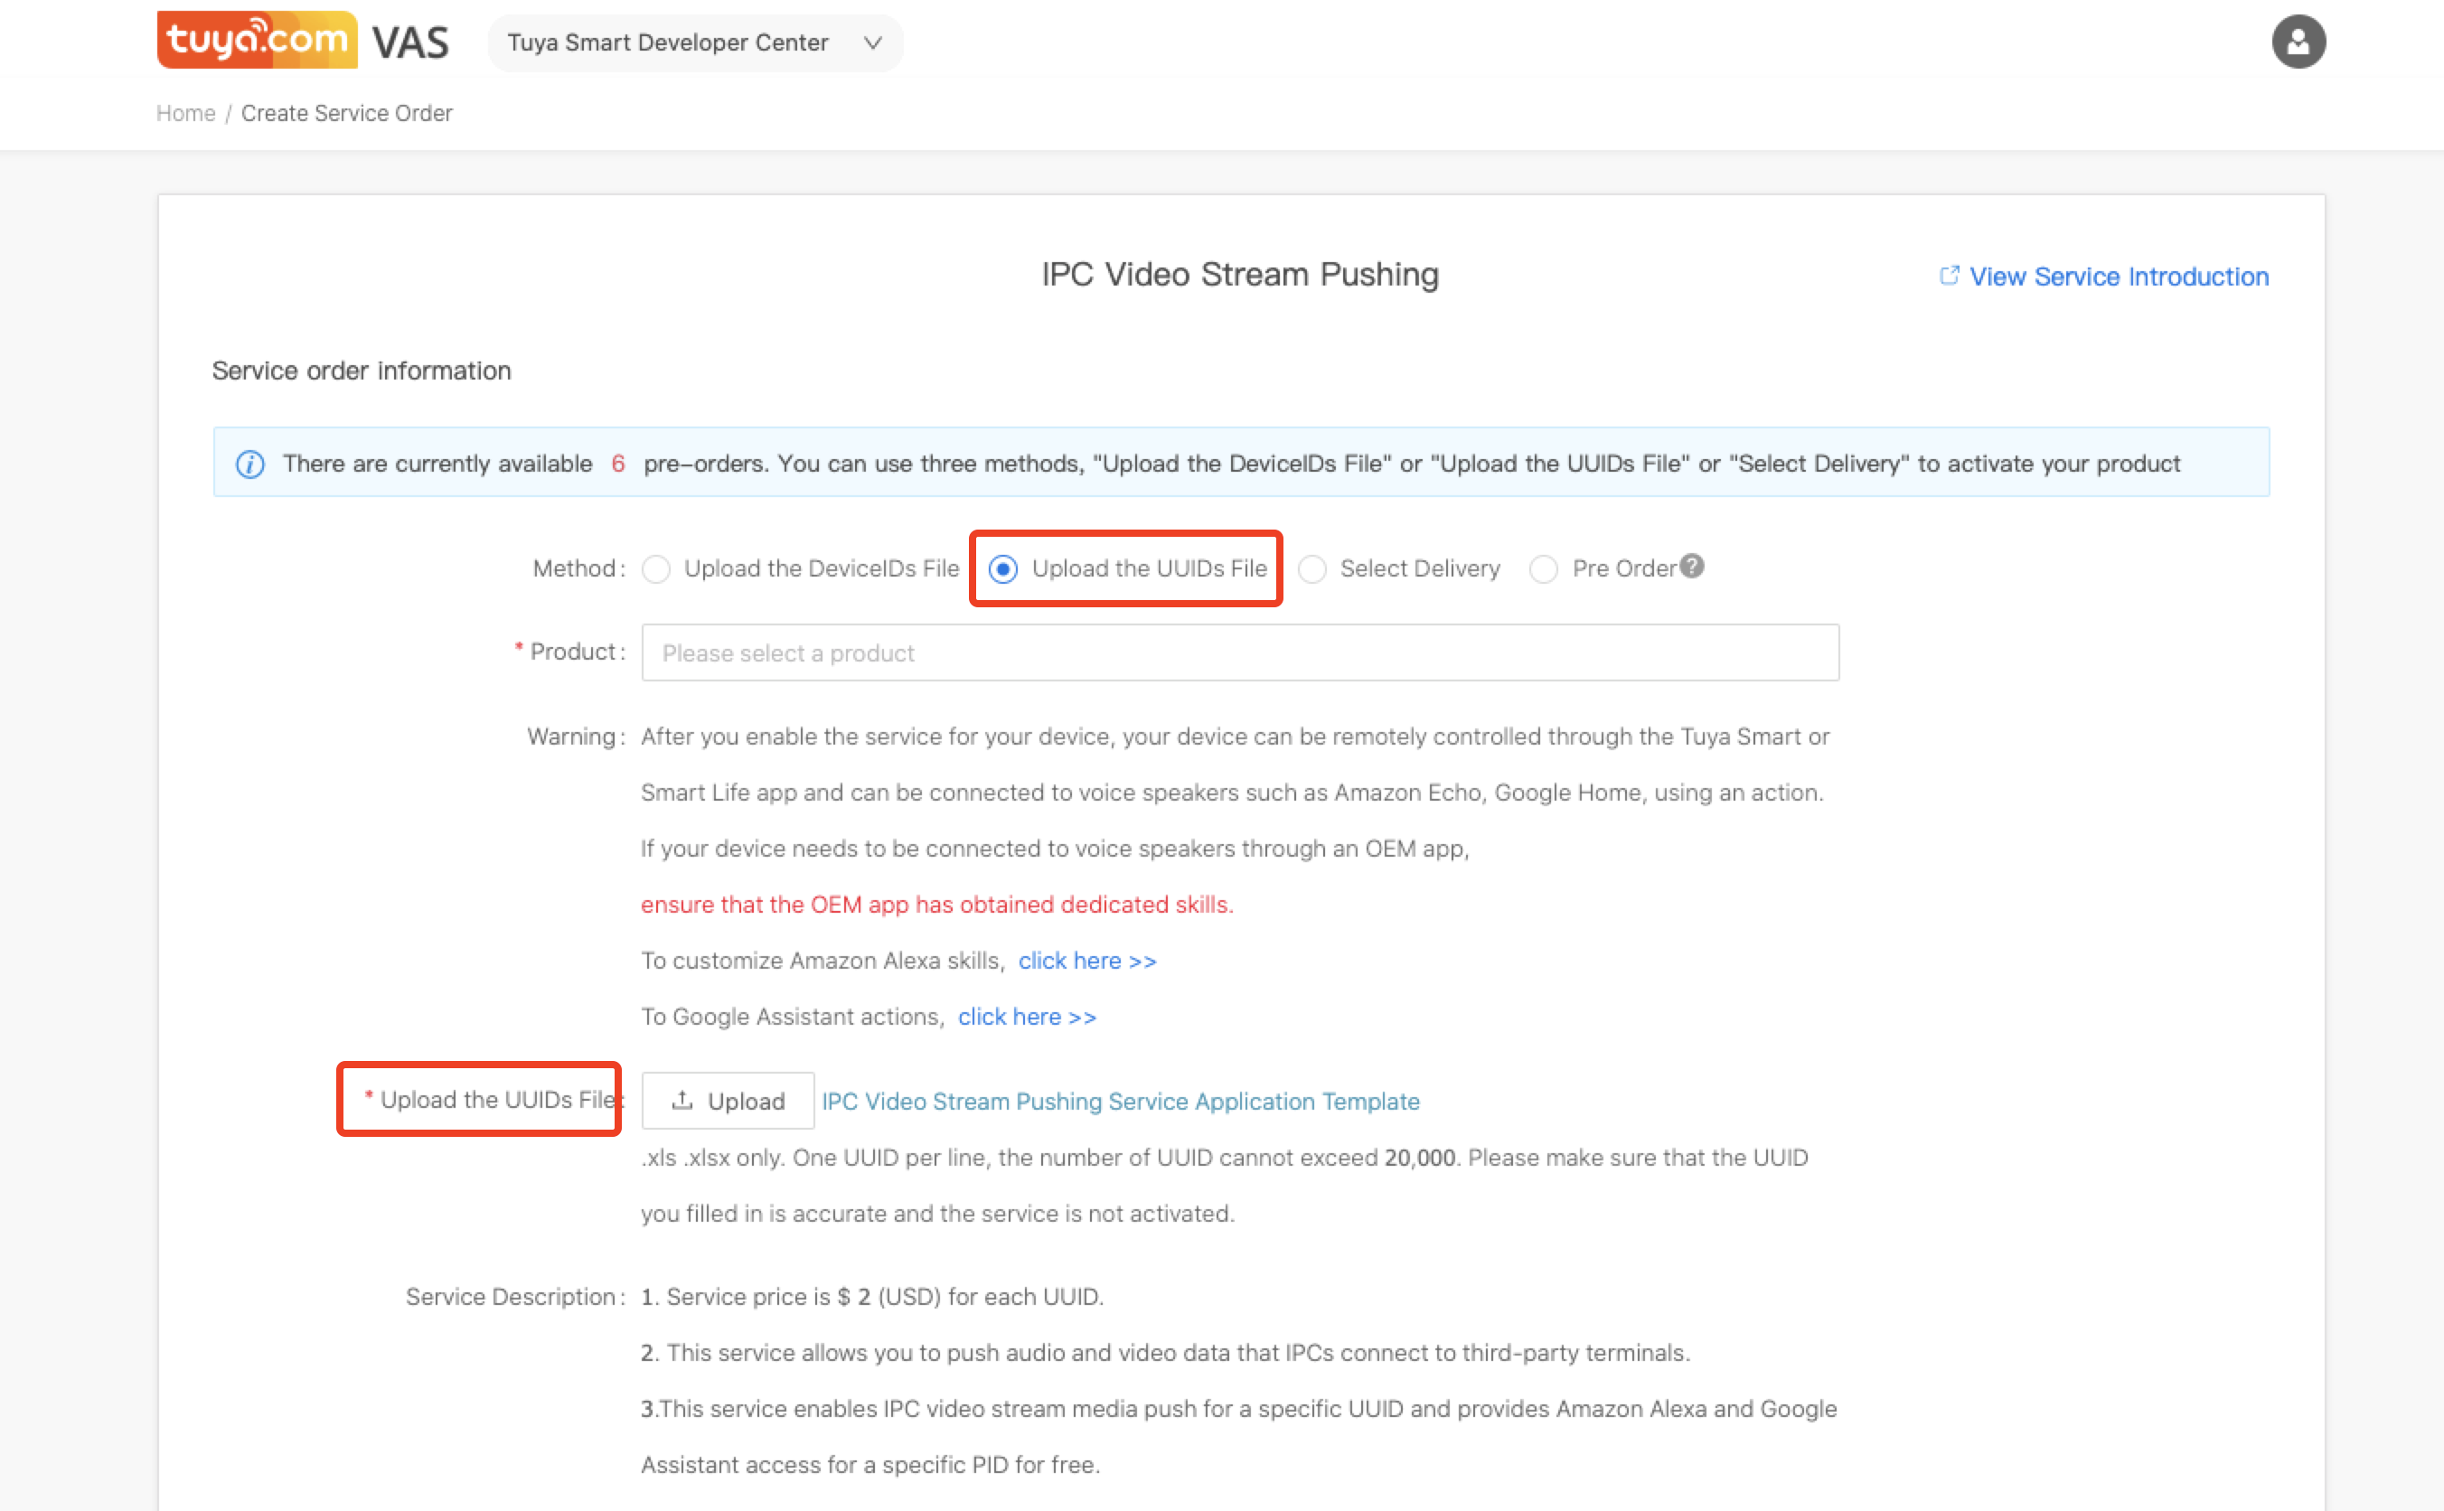Download IPC Video Stream Pushing Service Application Template

click(x=1120, y=1101)
